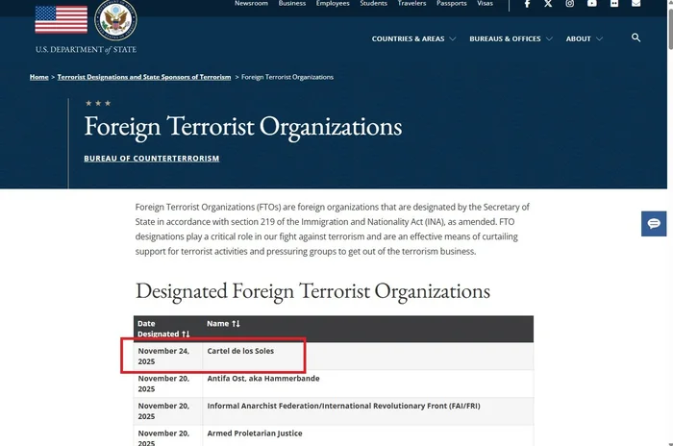Click the search magnifier icon

pos(636,37)
